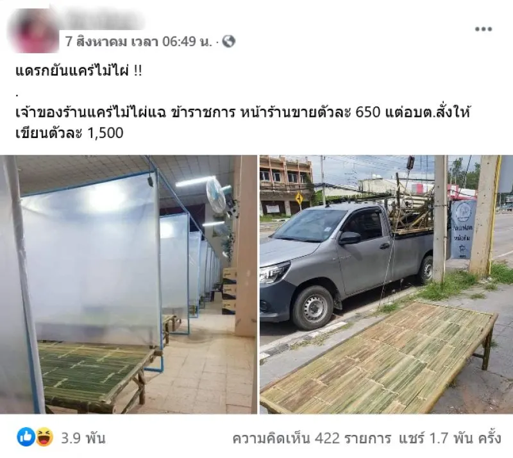Image resolution: width=513 pixels, height=458 pixels.
Task: View the 422 comments (ความคิดเห็น)
Action: (312, 437)
